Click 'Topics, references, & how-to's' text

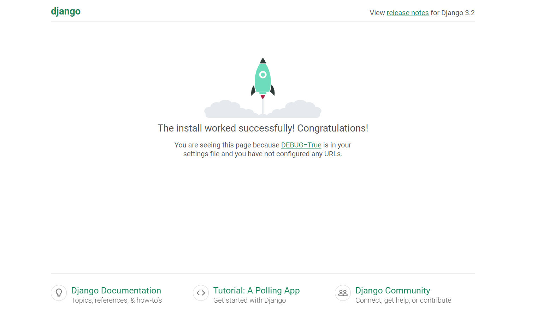117,300
